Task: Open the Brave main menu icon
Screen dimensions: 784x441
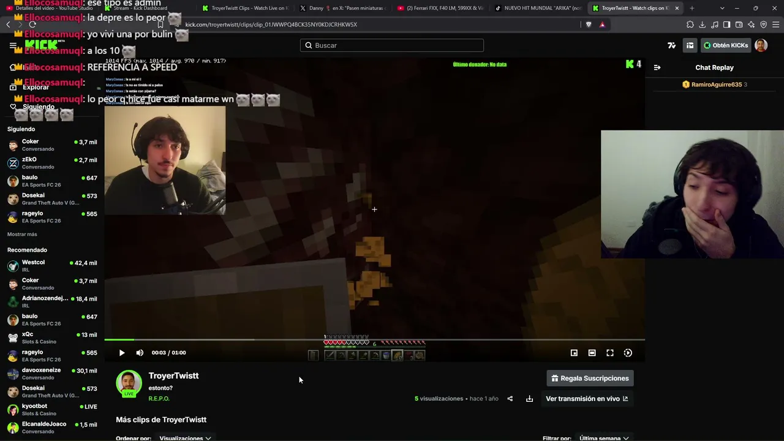Action: tap(776, 24)
